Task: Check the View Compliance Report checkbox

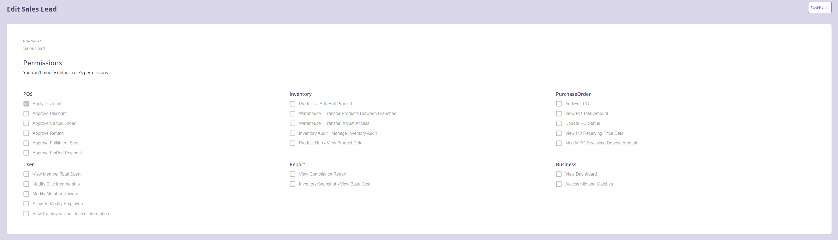Action: (x=292, y=174)
